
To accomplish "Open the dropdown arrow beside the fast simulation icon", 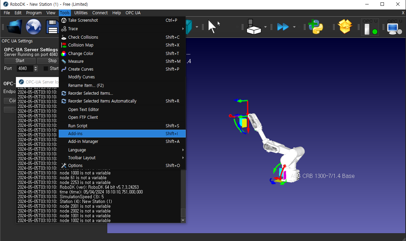I will [x=294, y=27].
